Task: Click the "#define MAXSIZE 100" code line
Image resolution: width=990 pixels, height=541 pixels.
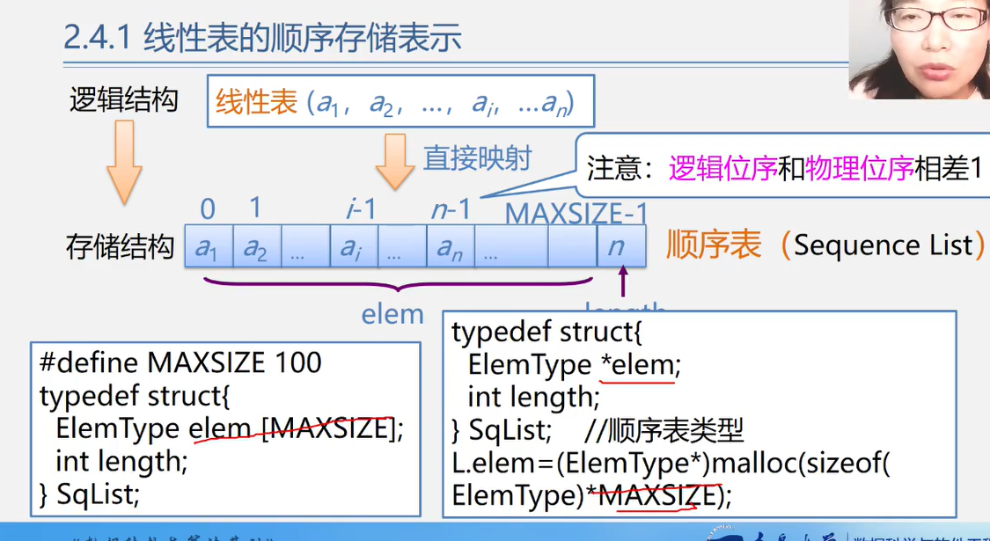Action: (x=180, y=362)
